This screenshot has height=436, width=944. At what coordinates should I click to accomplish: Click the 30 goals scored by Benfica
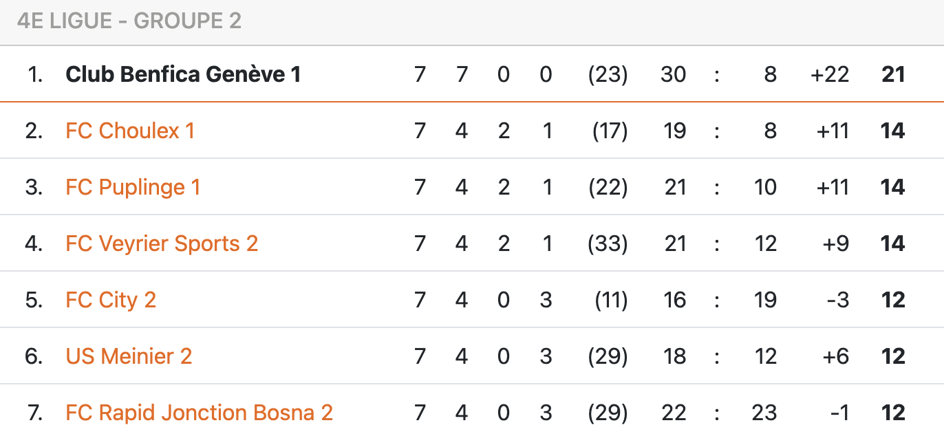pos(673,74)
